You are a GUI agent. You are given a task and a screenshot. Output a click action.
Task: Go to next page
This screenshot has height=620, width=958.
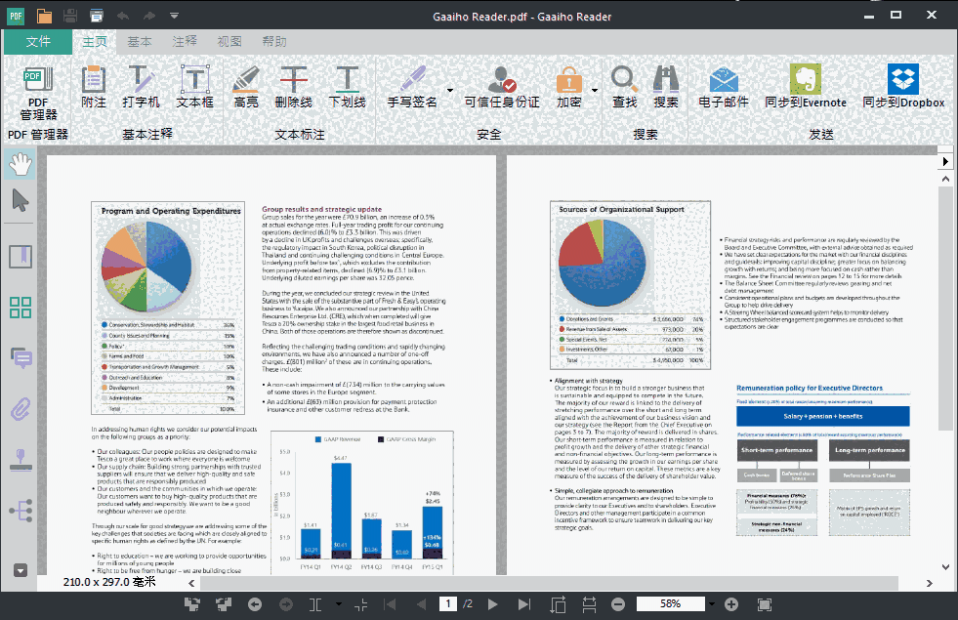pos(492,604)
